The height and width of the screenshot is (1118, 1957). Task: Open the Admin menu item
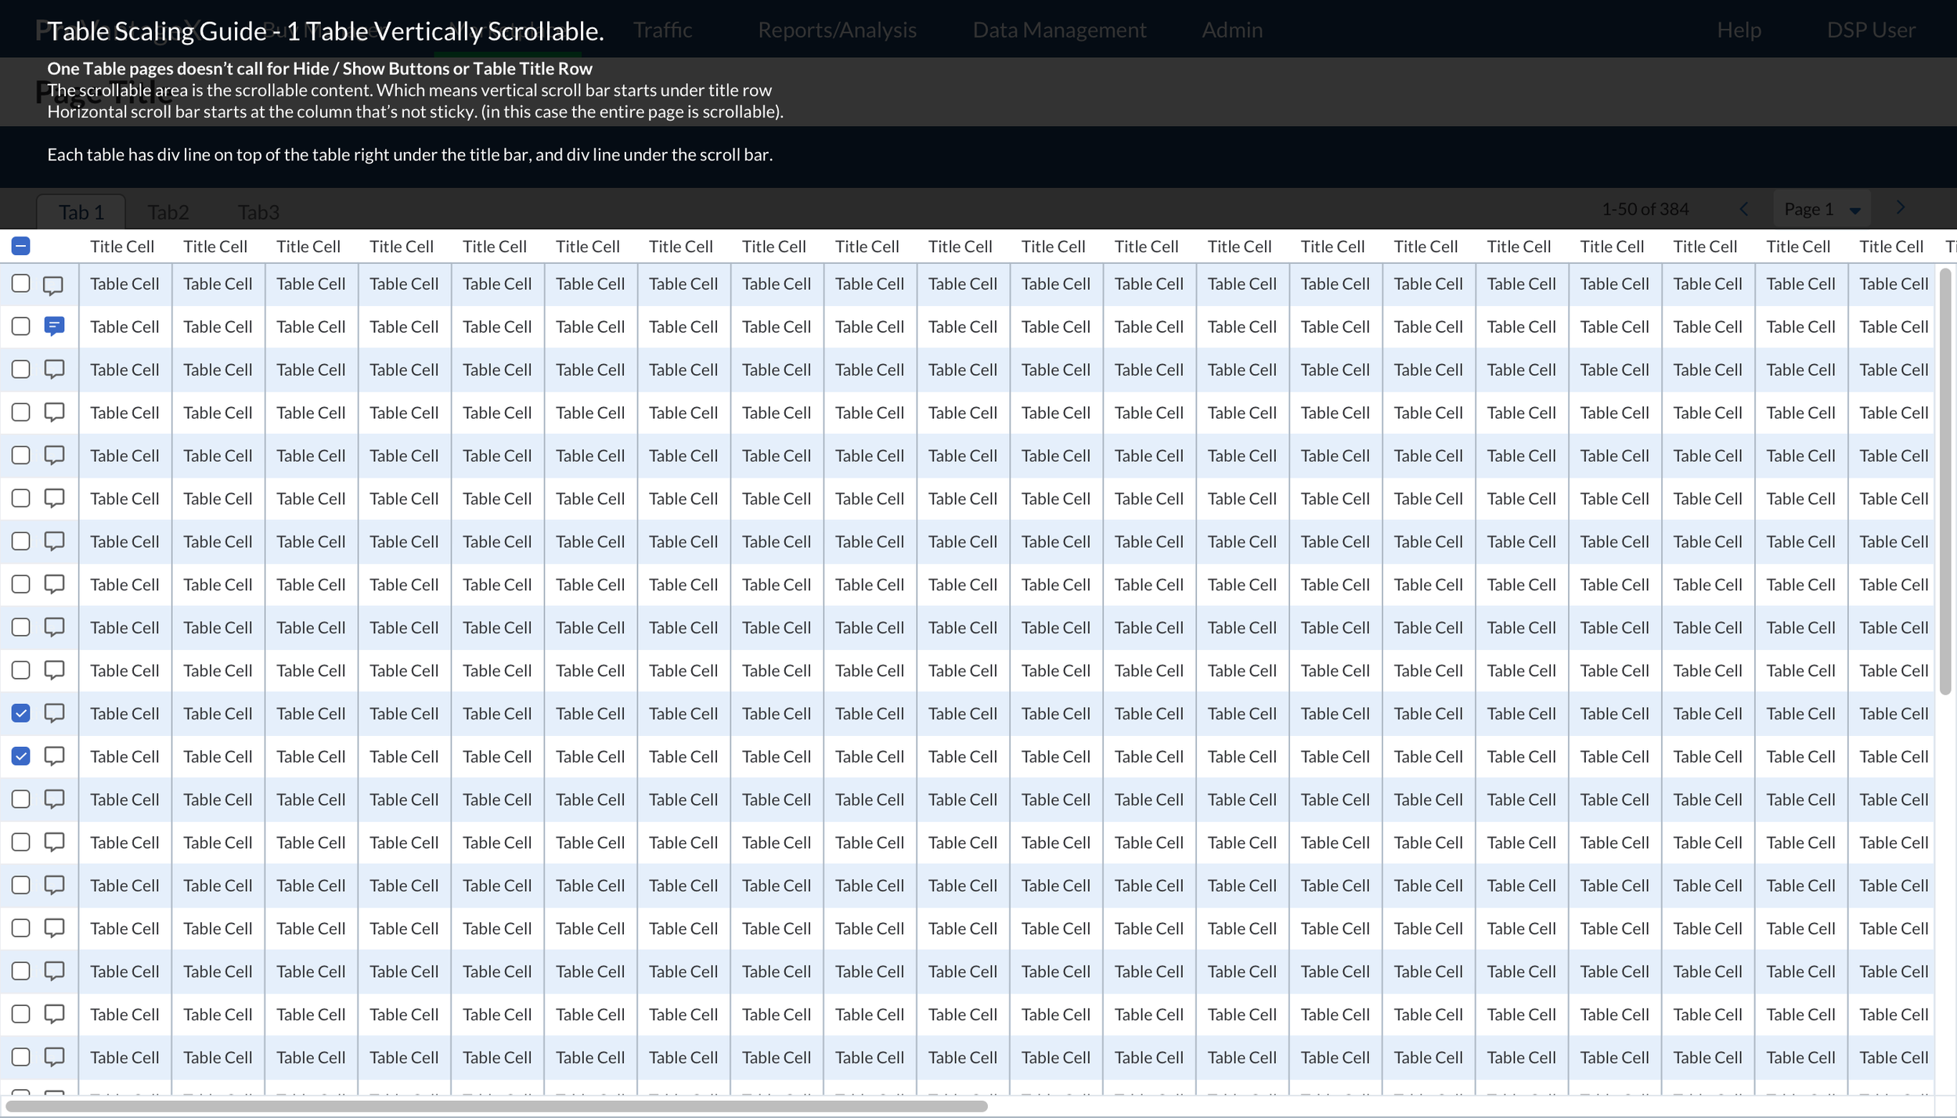click(1231, 30)
